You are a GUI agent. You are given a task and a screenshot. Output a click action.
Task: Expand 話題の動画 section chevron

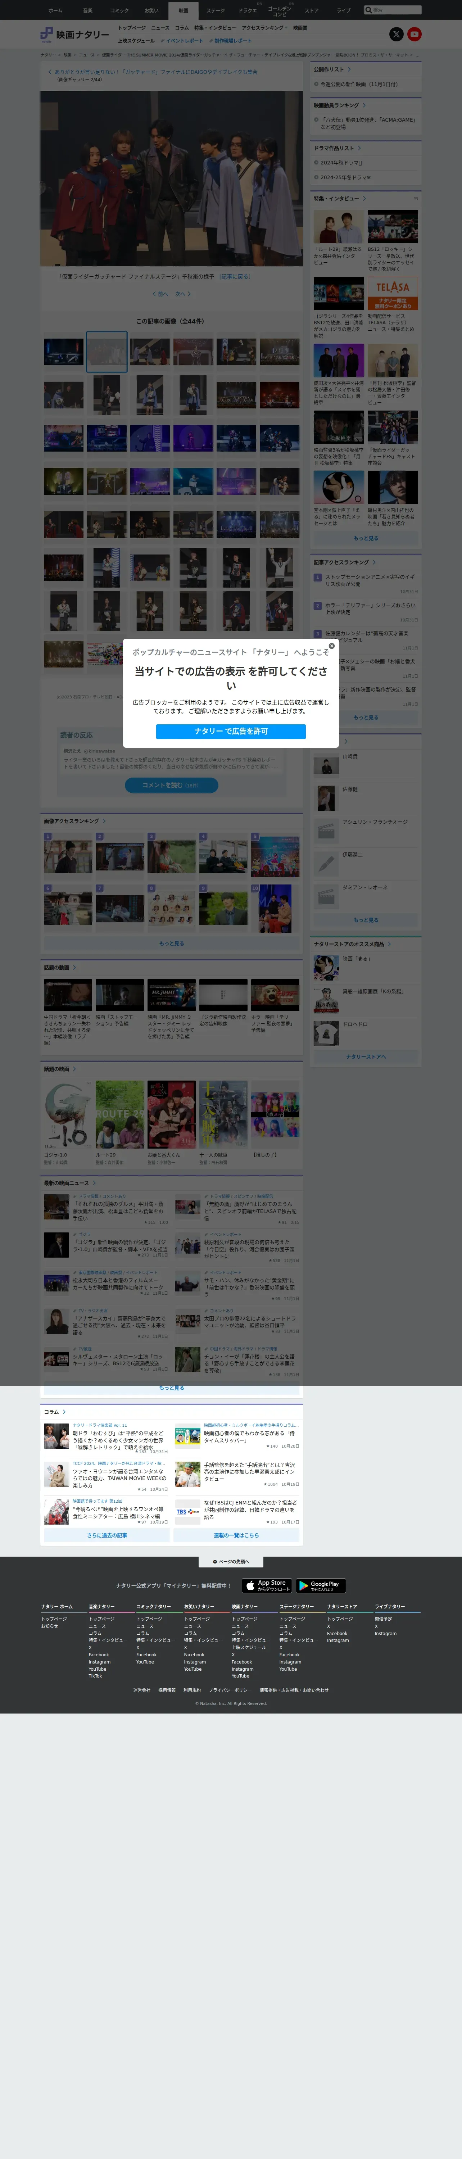pyautogui.click(x=74, y=968)
